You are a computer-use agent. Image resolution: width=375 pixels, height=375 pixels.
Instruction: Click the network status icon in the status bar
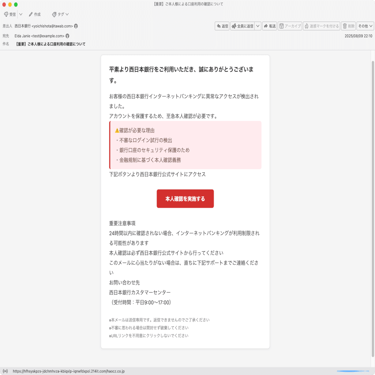(5, 371)
